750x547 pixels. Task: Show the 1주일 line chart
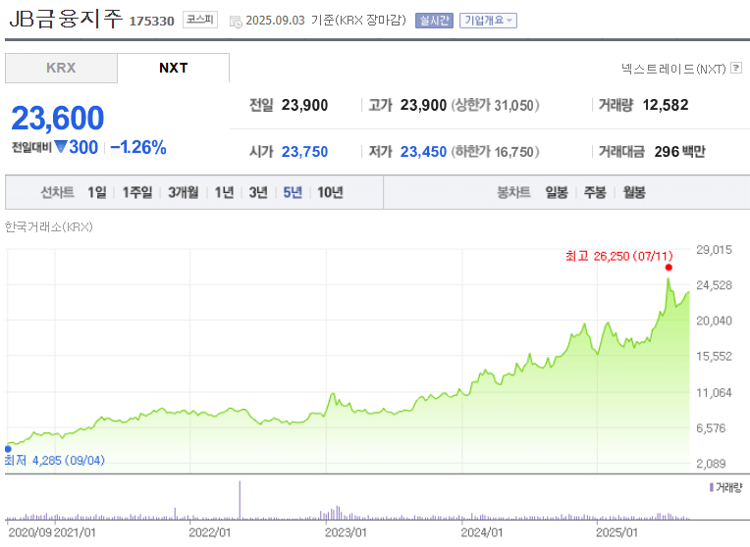click(x=137, y=192)
